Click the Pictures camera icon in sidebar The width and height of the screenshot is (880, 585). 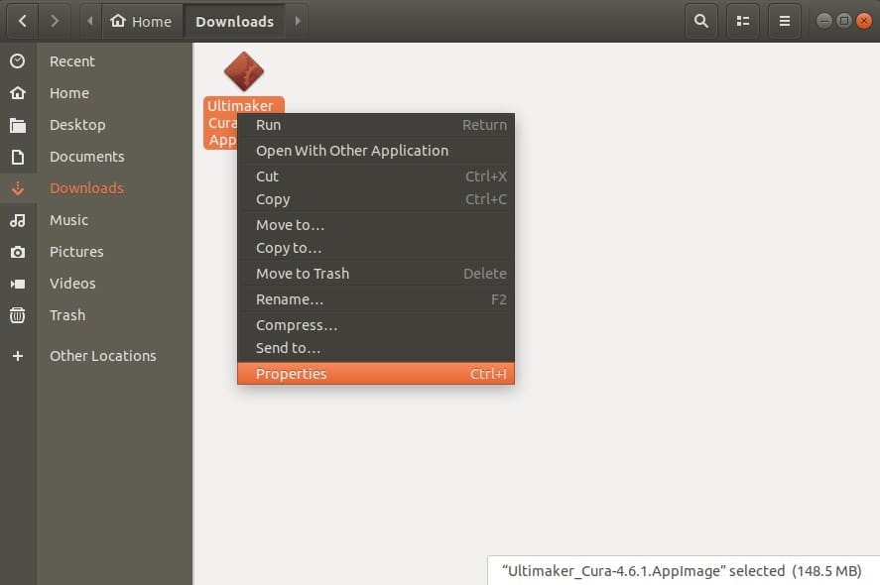coord(18,252)
